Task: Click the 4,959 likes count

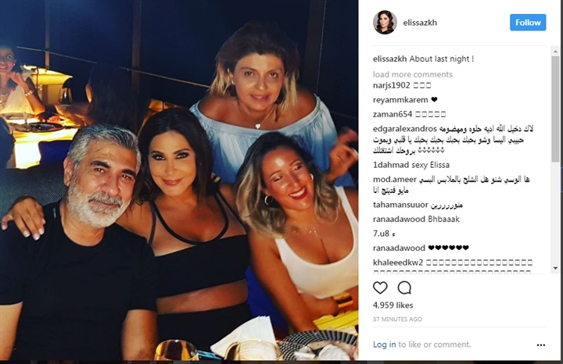Action: coord(393,305)
